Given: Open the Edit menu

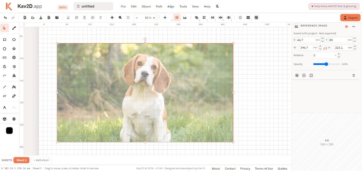Looking at the screenshot, I should click(134, 6).
